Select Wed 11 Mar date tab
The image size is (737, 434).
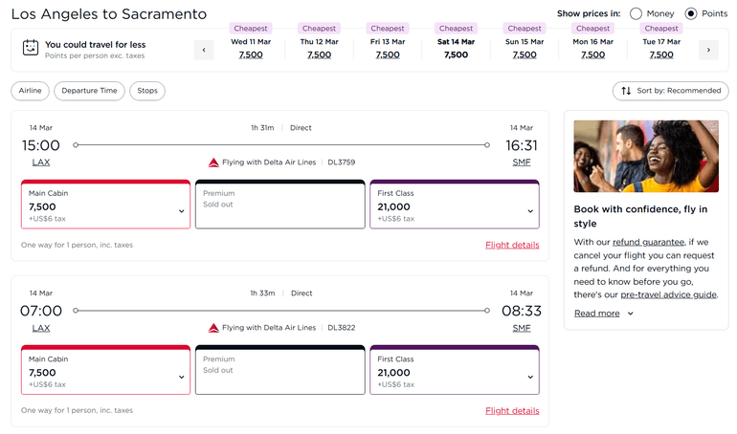click(x=250, y=49)
